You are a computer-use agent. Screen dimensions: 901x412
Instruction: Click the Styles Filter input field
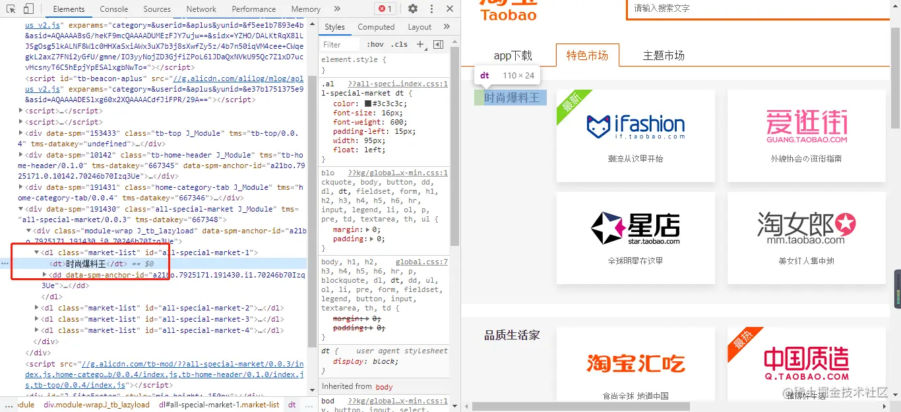coord(340,44)
